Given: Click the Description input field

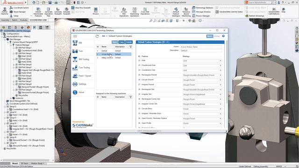Looking at the screenshot, I should pos(201,51).
